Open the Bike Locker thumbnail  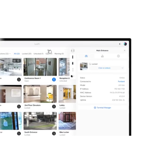tap(67, 121)
